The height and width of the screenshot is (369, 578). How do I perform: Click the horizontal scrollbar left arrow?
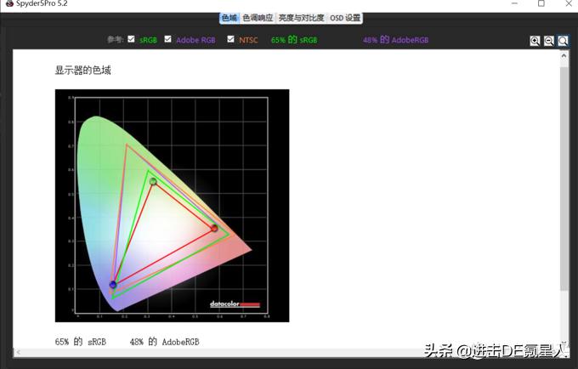[x=19, y=352]
